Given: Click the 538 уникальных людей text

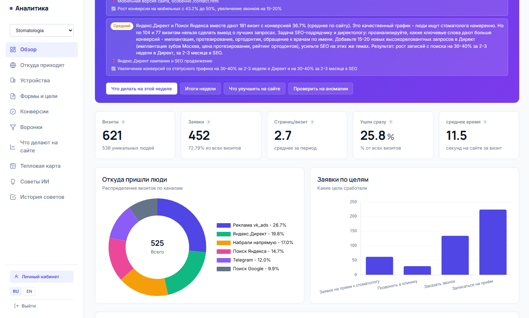Looking at the screenshot, I should [x=128, y=148].
